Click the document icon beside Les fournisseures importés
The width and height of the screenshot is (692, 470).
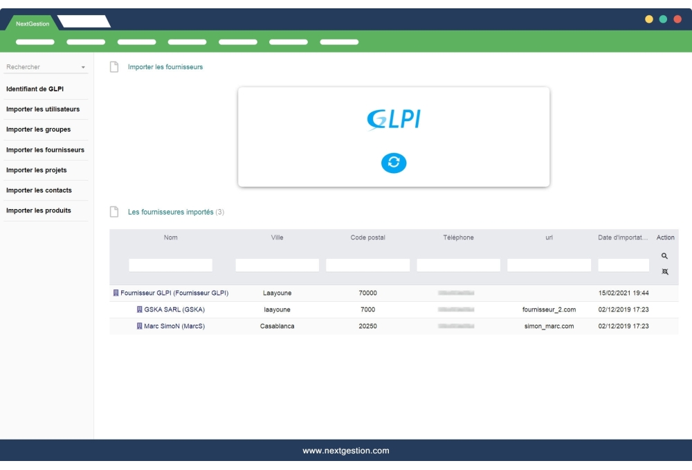pyautogui.click(x=113, y=210)
